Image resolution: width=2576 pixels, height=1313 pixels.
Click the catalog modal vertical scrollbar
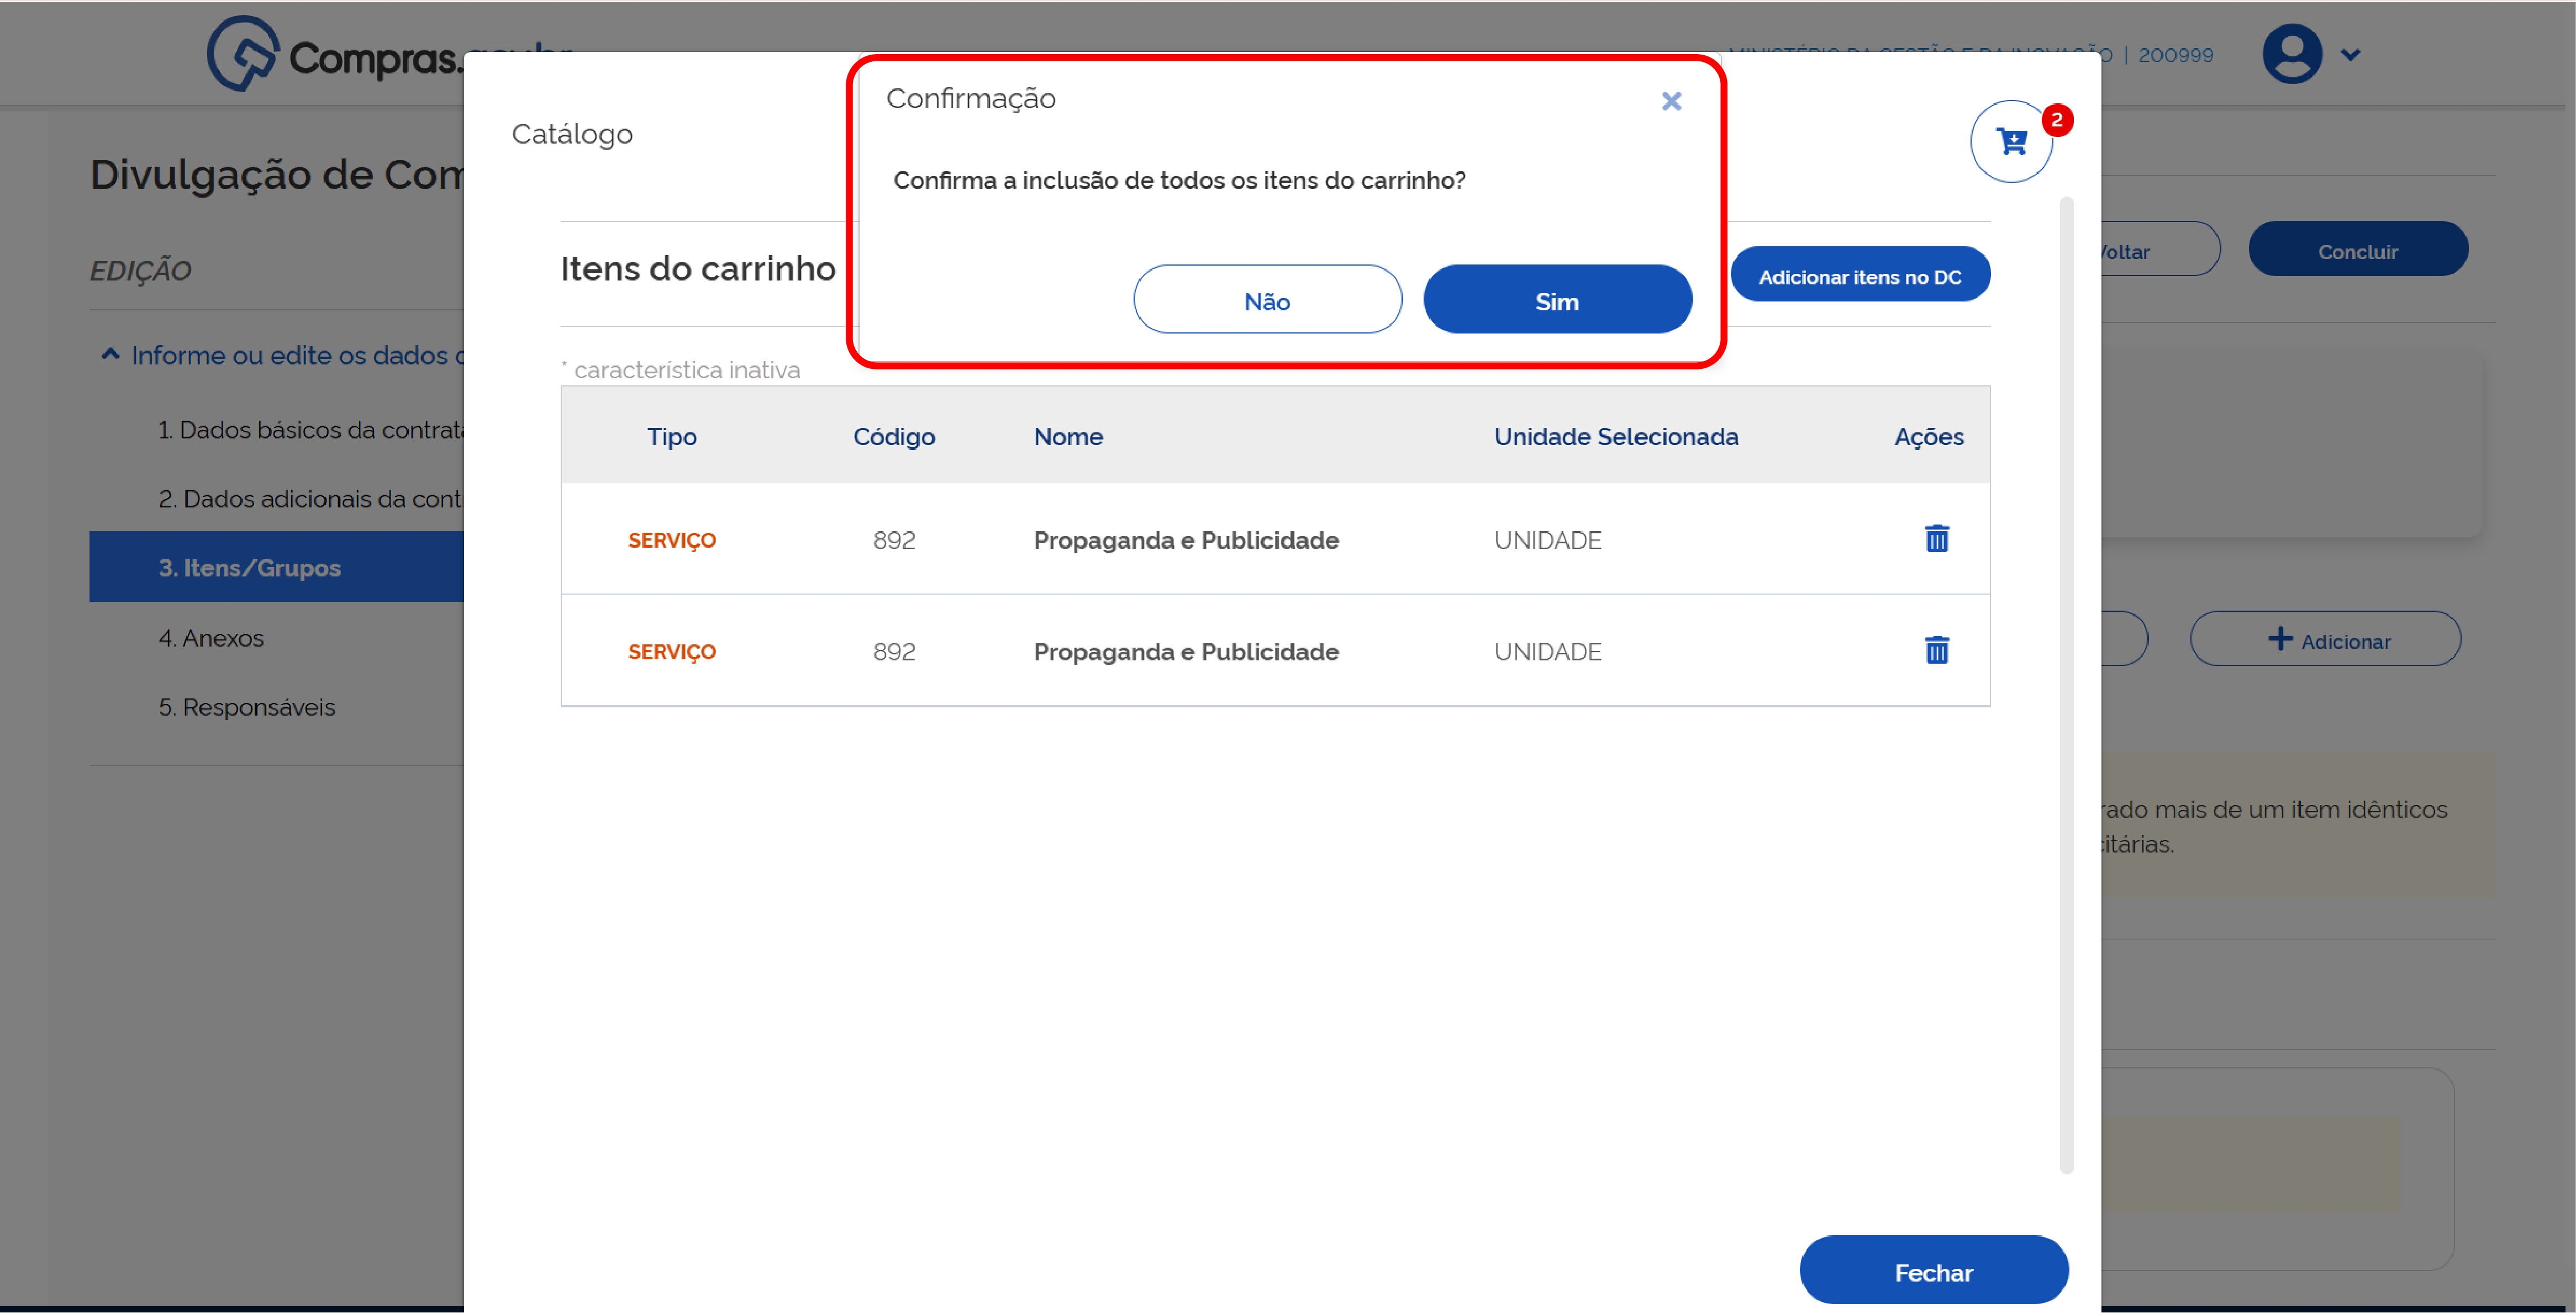2066,685
